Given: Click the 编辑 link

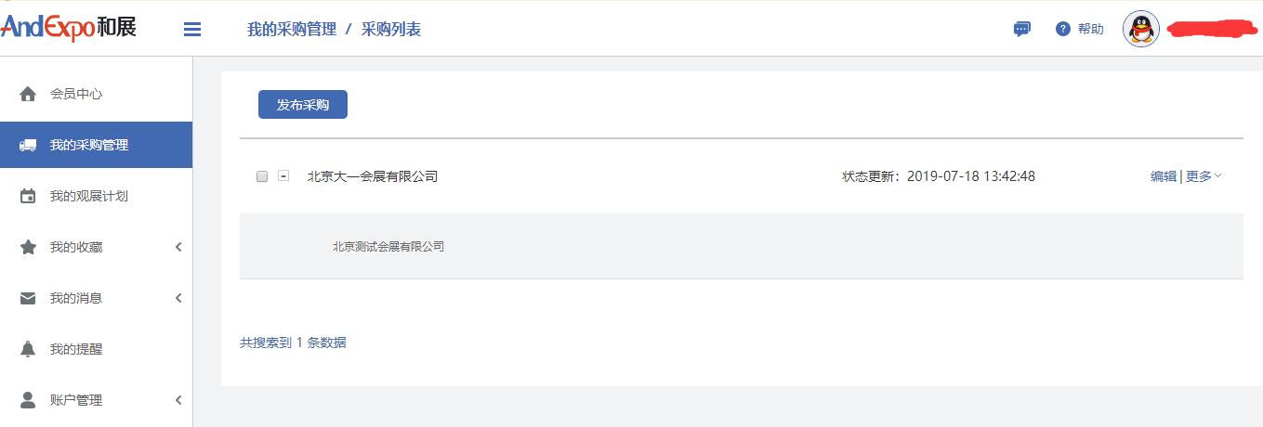Looking at the screenshot, I should click(1164, 176).
